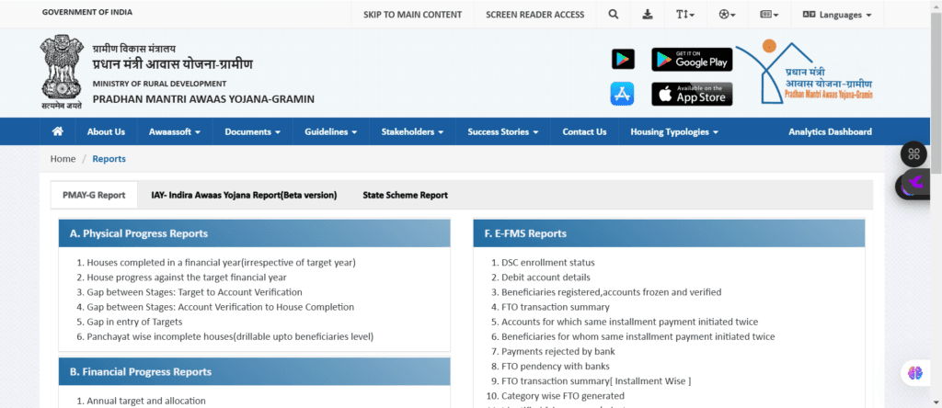Expand the Awaassoft dropdown menu
942x408 pixels.
[x=175, y=132]
